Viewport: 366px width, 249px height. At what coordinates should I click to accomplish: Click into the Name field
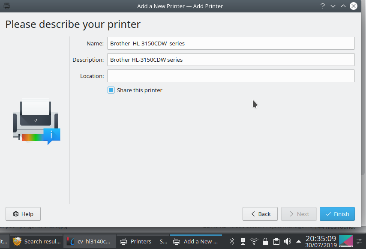(x=231, y=43)
